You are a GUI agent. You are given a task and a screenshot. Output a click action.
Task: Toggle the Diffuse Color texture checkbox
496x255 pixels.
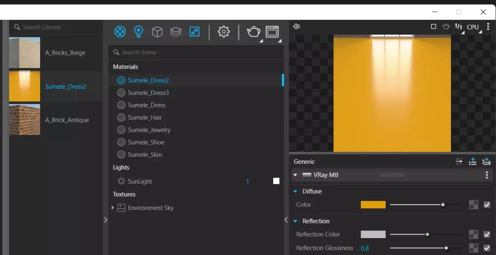point(487,205)
